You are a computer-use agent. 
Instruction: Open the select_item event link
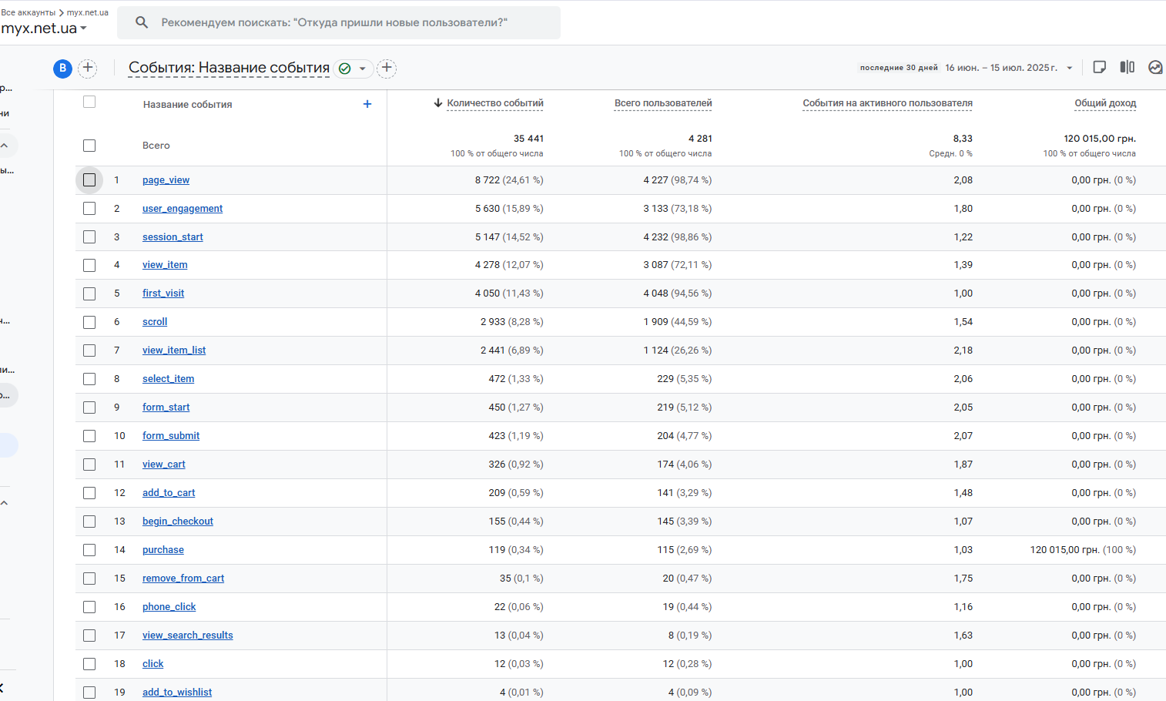168,379
